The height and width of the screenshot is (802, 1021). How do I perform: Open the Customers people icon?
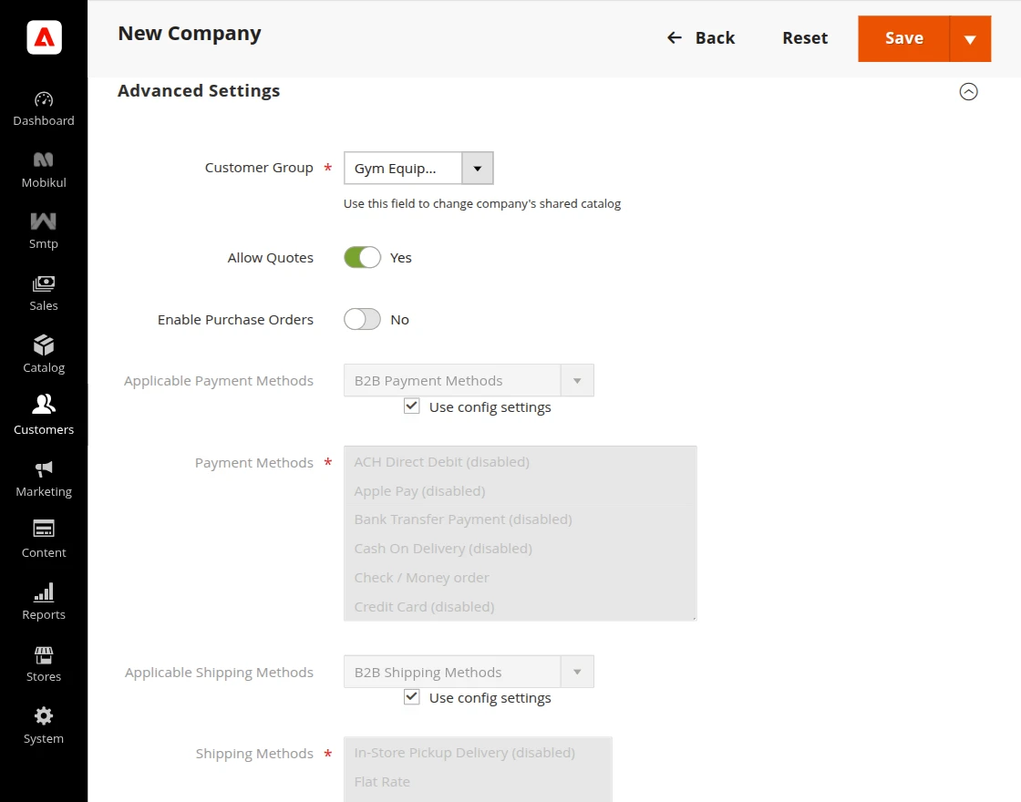click(44, 405)
